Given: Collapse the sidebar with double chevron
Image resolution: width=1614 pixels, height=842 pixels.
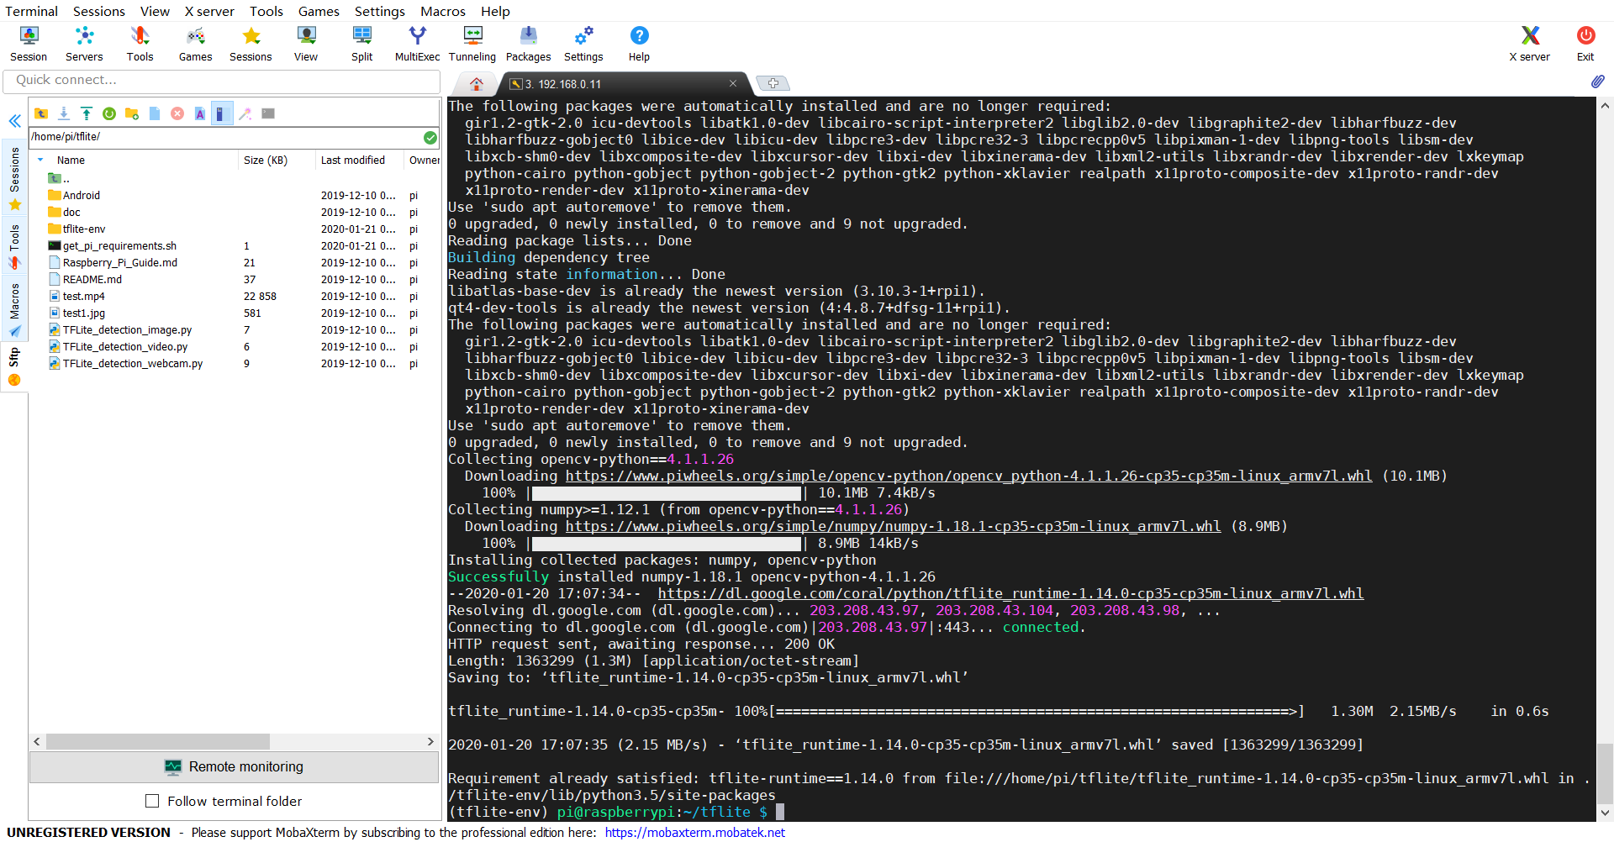Looking at the screenshot, I should [x=15, y=121].
